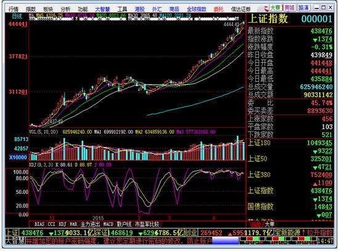
Task: Open the 分析 menu
Action: [x=65, y=9]
